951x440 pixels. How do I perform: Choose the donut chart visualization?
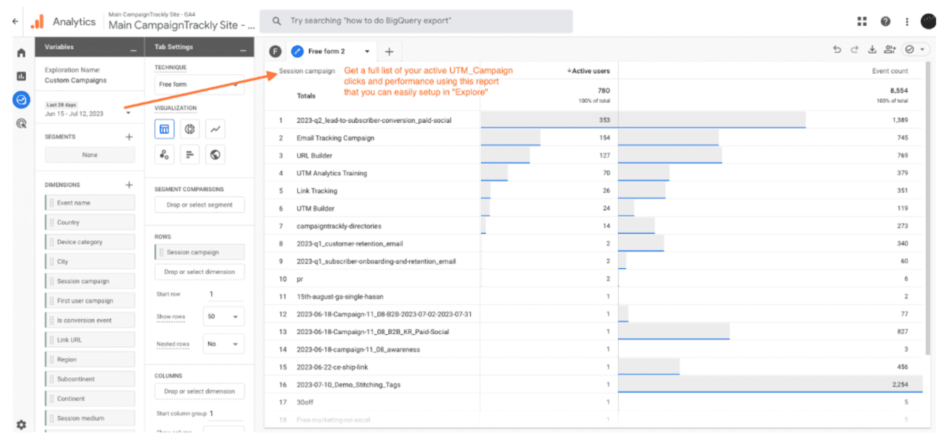point(190,129)
